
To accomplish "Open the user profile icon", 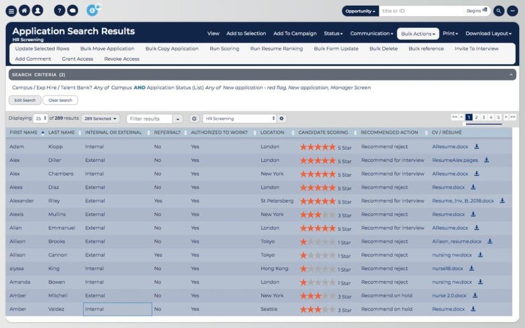I will [37, 10].
